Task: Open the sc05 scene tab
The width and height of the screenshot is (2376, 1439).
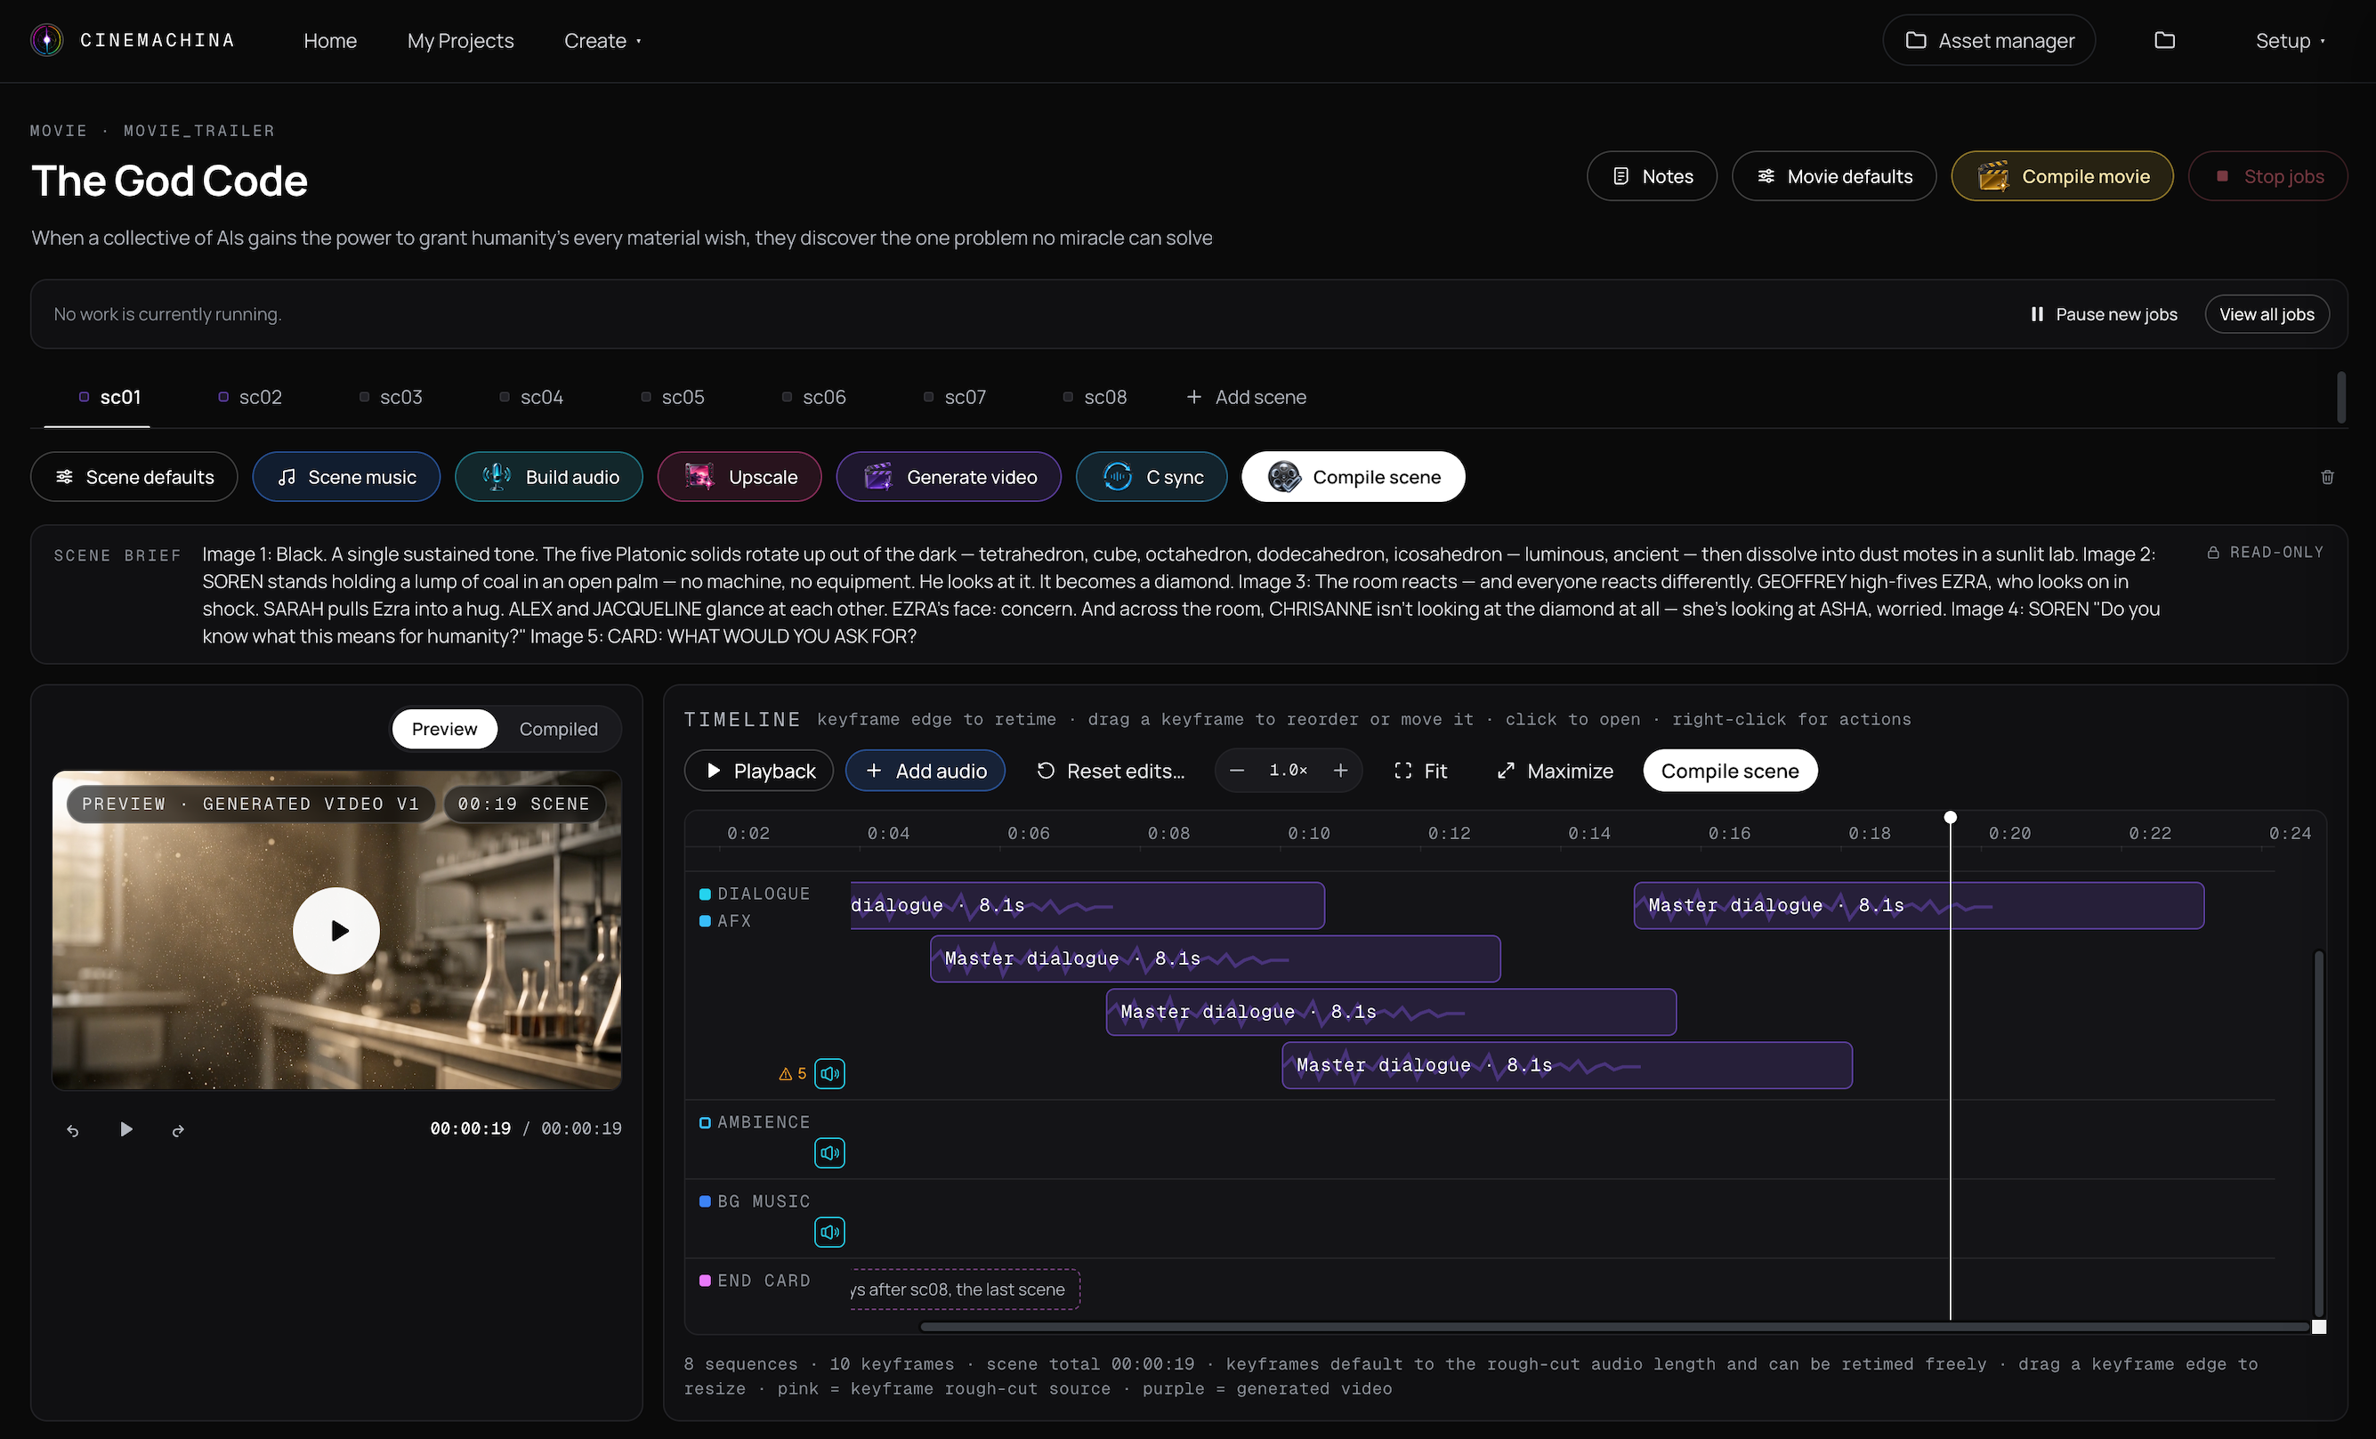Action: point(672,398)
